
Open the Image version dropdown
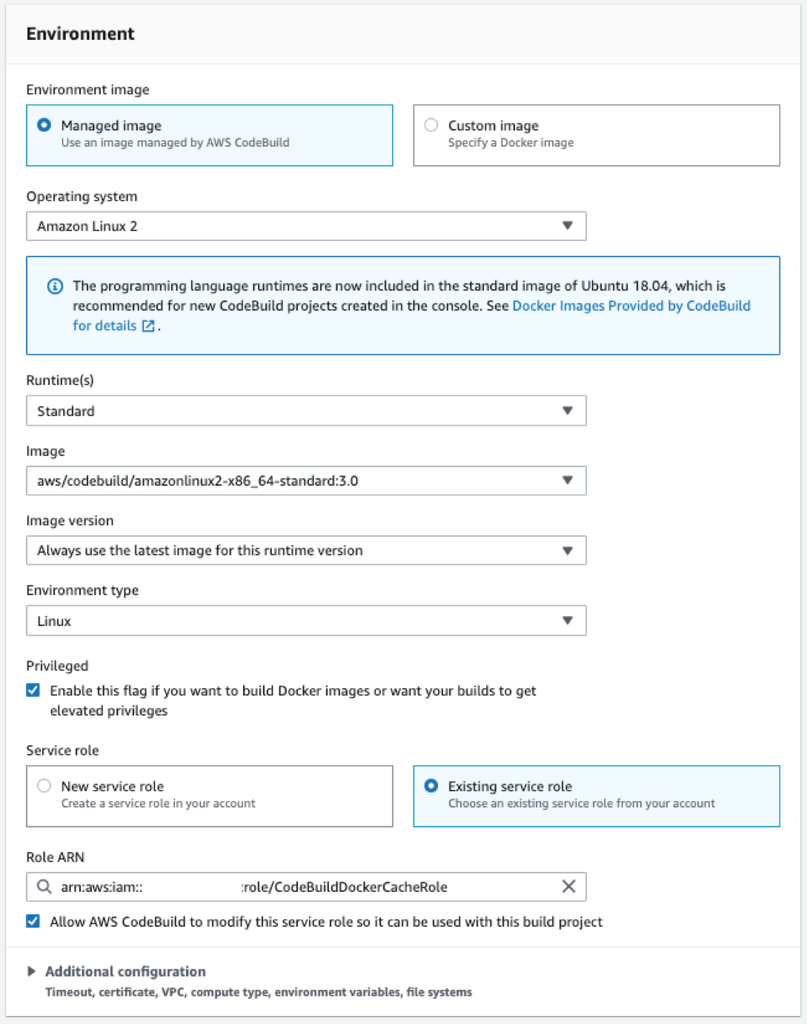(x=568, y=550)
